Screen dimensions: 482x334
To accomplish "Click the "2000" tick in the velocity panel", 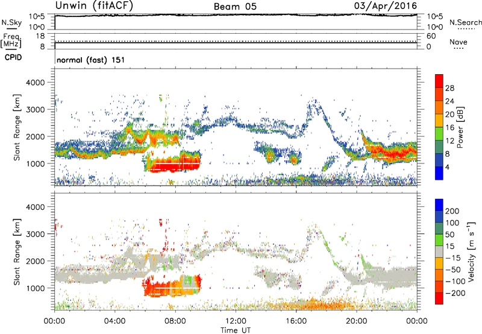I will click(36, 262).
